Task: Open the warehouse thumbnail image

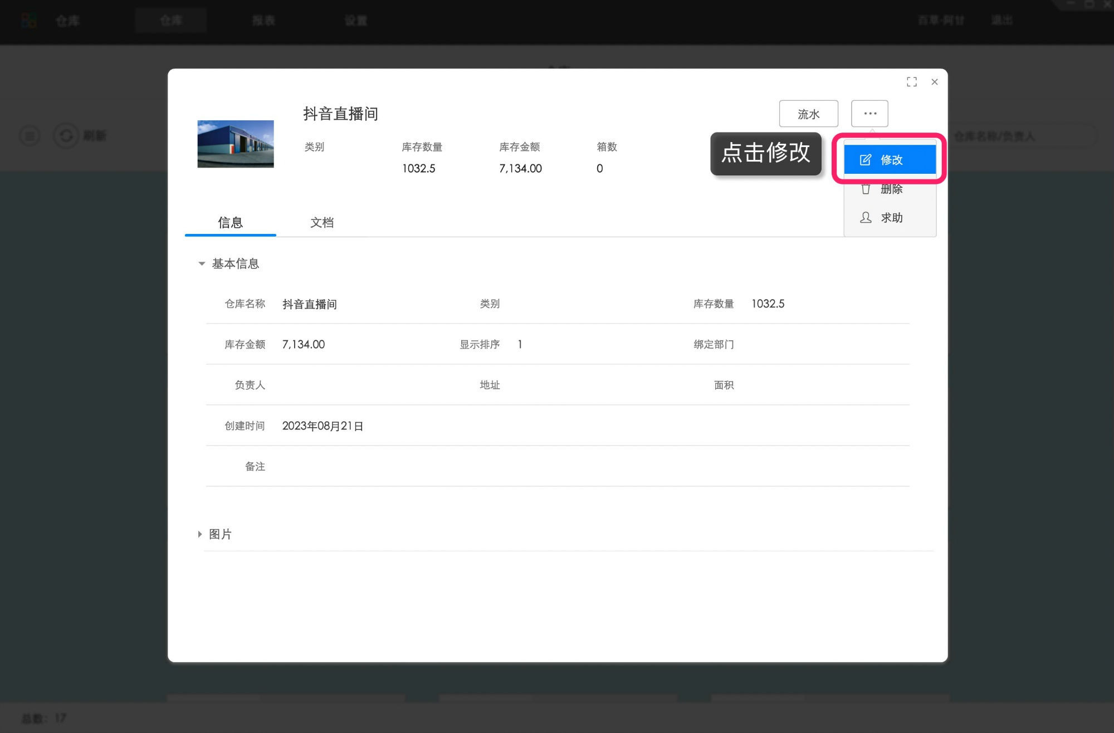Action: 236,144
